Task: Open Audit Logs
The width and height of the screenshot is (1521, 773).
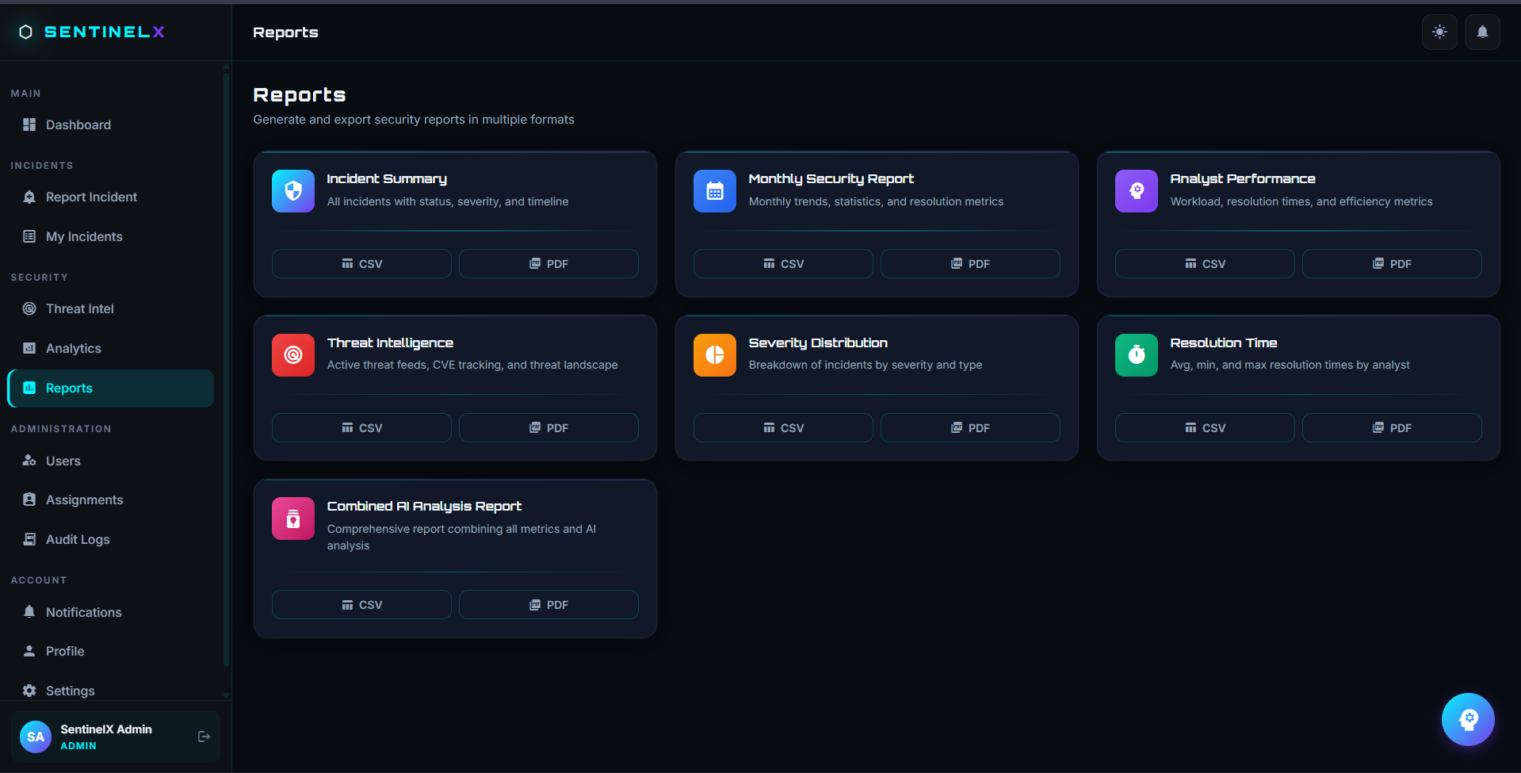Action: [x=111, y=539]
